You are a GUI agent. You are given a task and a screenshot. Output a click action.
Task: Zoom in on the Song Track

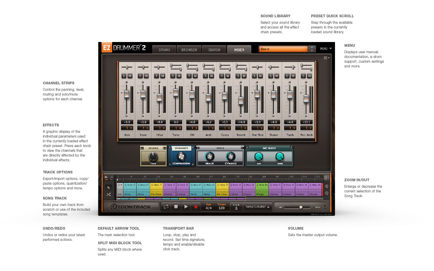(327, 186)
